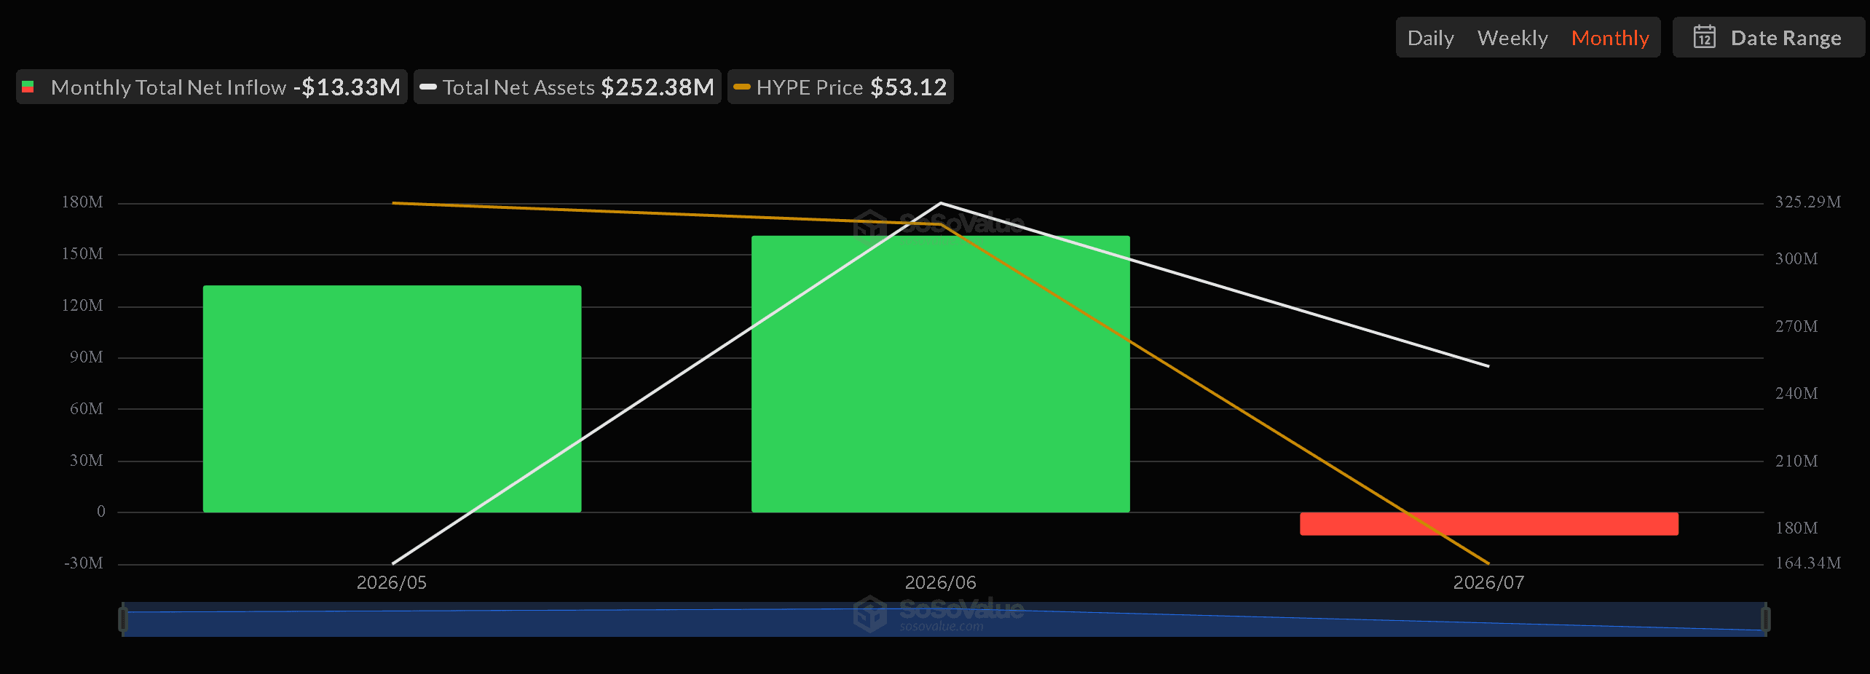The image size is (1870, 674).
Task: Click the orange HYPE Price legend marker
Action: click(x=742, y=87)
